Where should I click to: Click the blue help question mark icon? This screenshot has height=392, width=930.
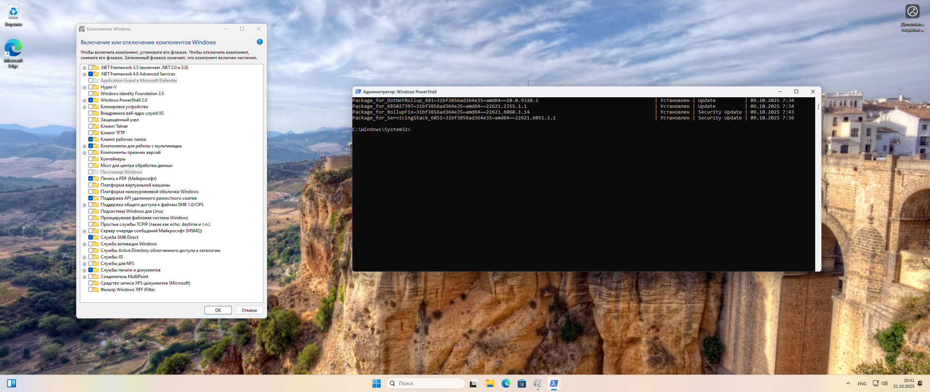259,42
